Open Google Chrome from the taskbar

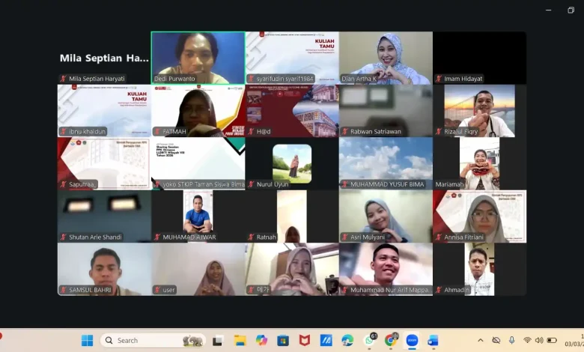coord(391,340)
